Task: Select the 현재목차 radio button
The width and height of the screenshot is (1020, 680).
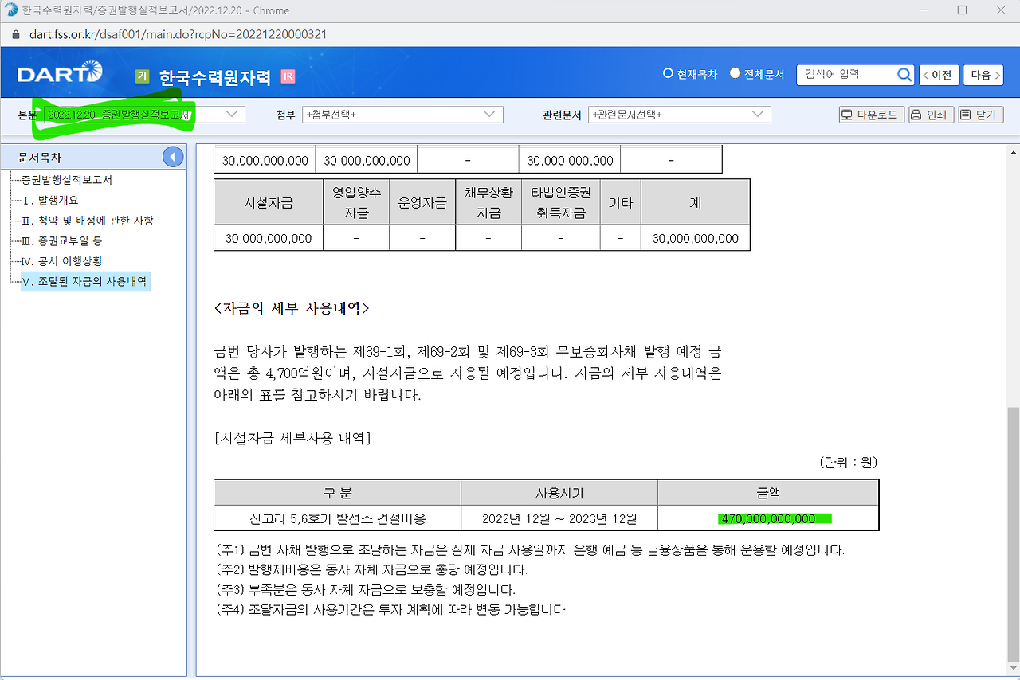Action: point(668,72)
